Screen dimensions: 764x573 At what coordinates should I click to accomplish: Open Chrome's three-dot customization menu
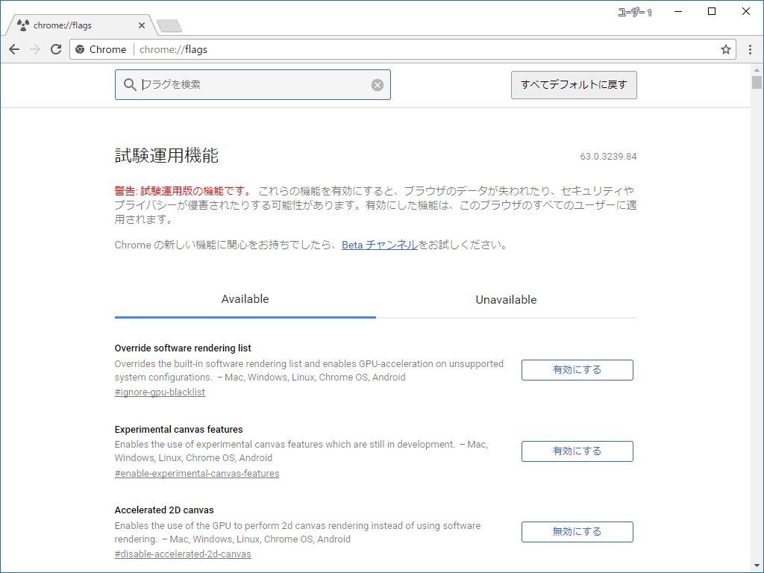tap(750, 49)
